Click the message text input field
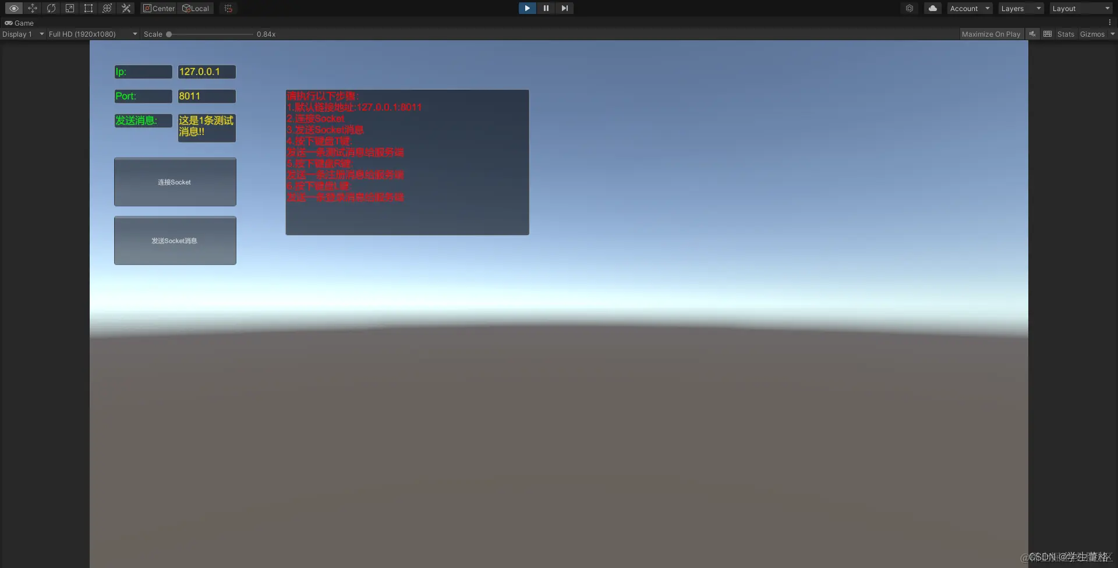Screen dimensions: 1118x568 pyautogui.click(x=207, y=127)
